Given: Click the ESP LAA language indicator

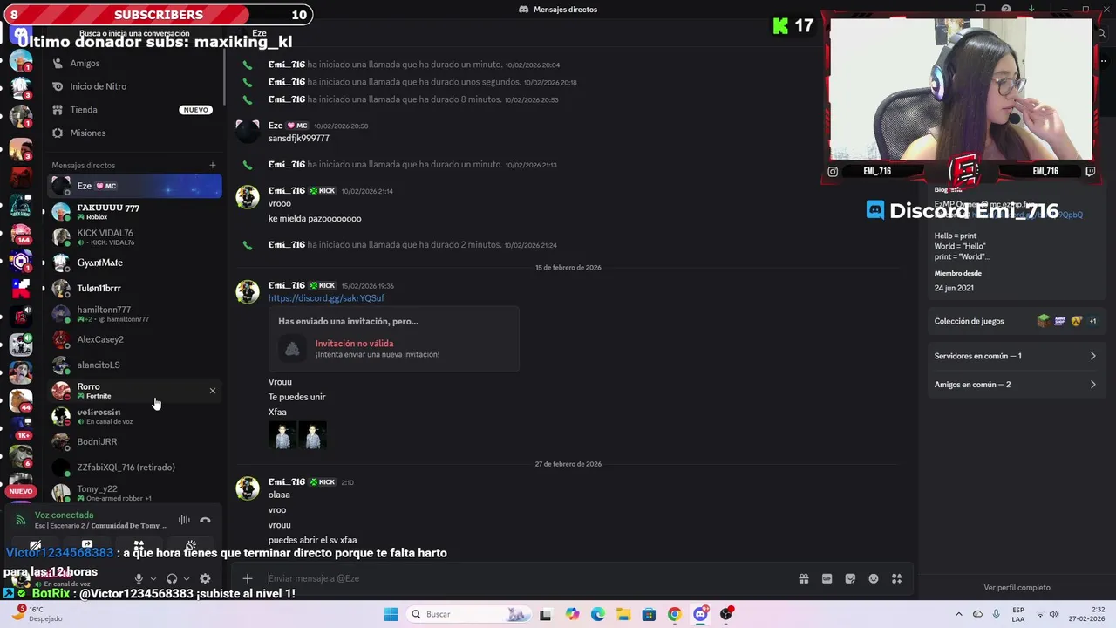Looking at the screenshot, I should coord(1018,614).
